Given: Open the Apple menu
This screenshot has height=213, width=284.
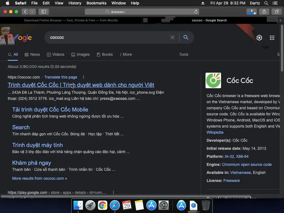Looking at the screenshot, I should (x=7, y=3).
